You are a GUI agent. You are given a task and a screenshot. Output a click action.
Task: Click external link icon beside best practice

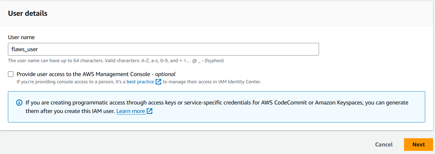[x=158, y=82]
